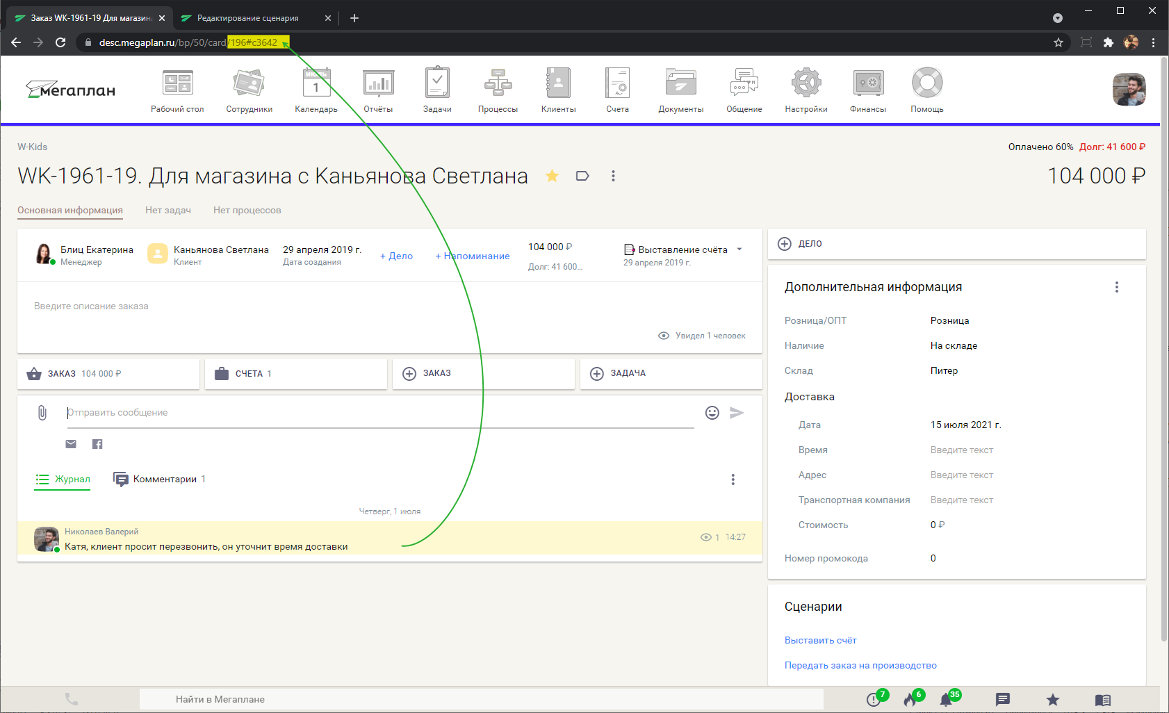Open the Помощь section
The height and width of the screenshot is (713, 1169).
click(927, 90)
